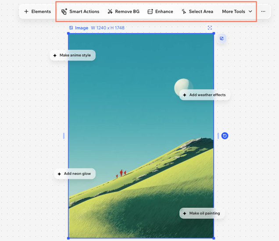Apply the Add neon glow suggestion

(x=75, y=174)
